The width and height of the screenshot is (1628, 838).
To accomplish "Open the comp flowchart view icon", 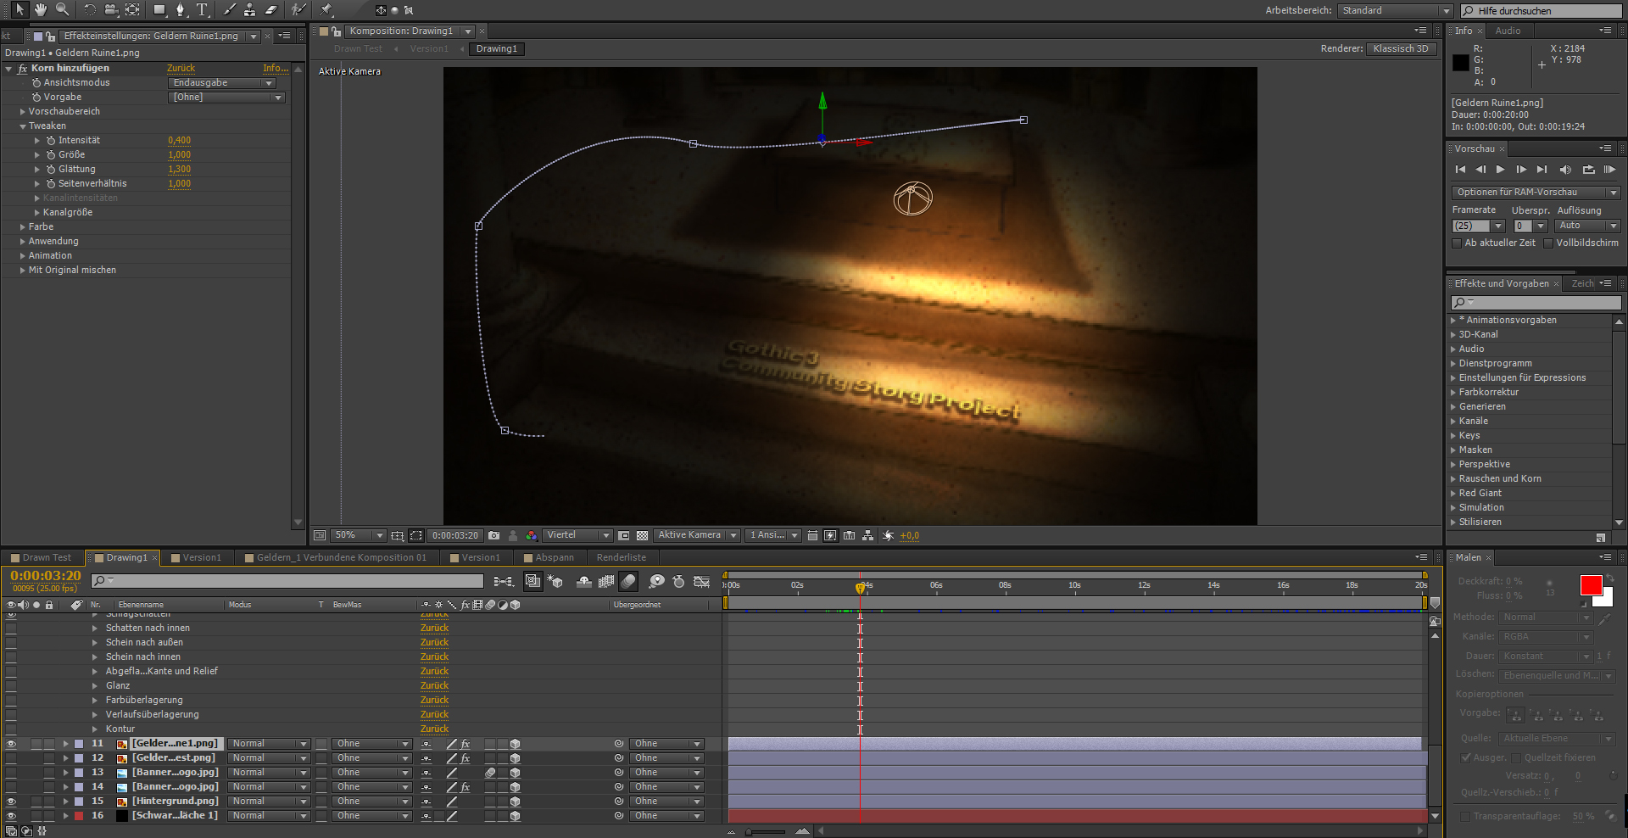I will point(867,535).
